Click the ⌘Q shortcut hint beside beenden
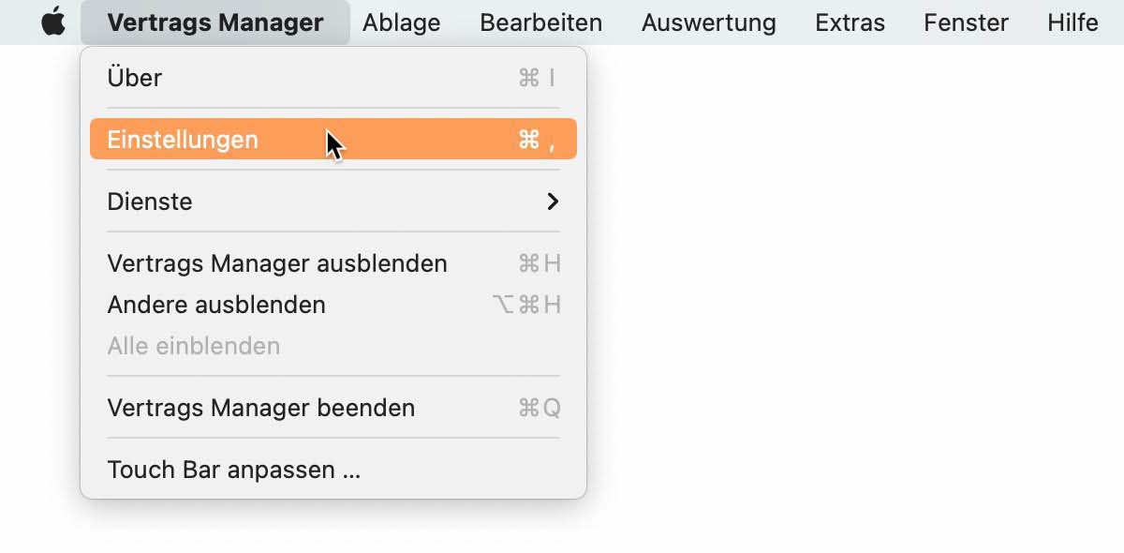This screenshot has height=553, width=1124. point(540,408)
